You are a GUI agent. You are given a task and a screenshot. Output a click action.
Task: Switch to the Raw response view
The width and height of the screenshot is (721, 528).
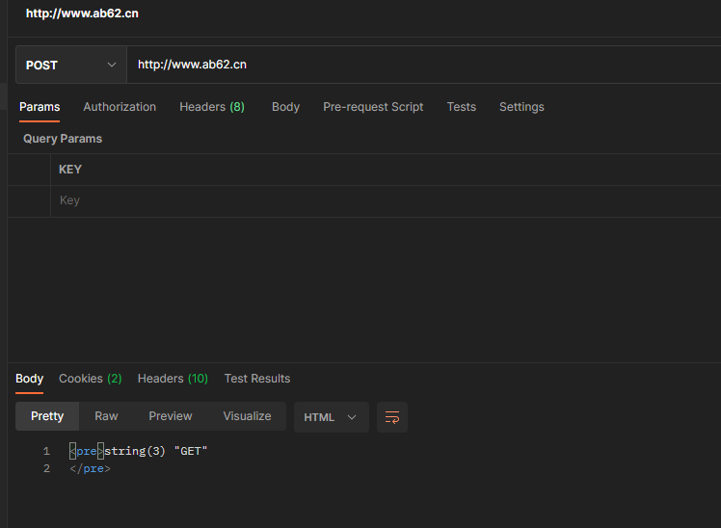[x=106, y=416]
